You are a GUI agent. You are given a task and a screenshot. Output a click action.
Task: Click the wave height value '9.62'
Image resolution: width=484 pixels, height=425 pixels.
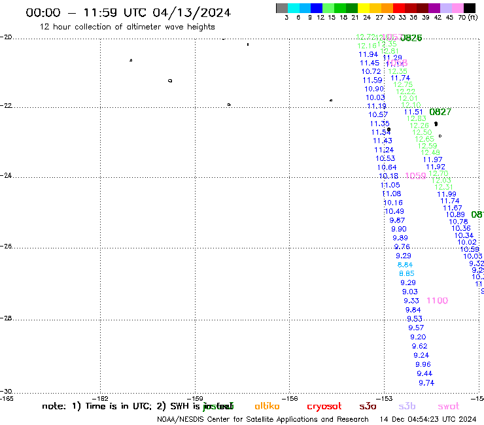419,347
